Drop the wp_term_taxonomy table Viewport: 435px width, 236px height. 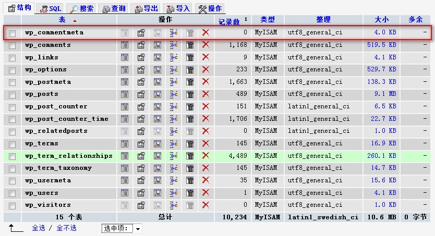click(206, 168)
